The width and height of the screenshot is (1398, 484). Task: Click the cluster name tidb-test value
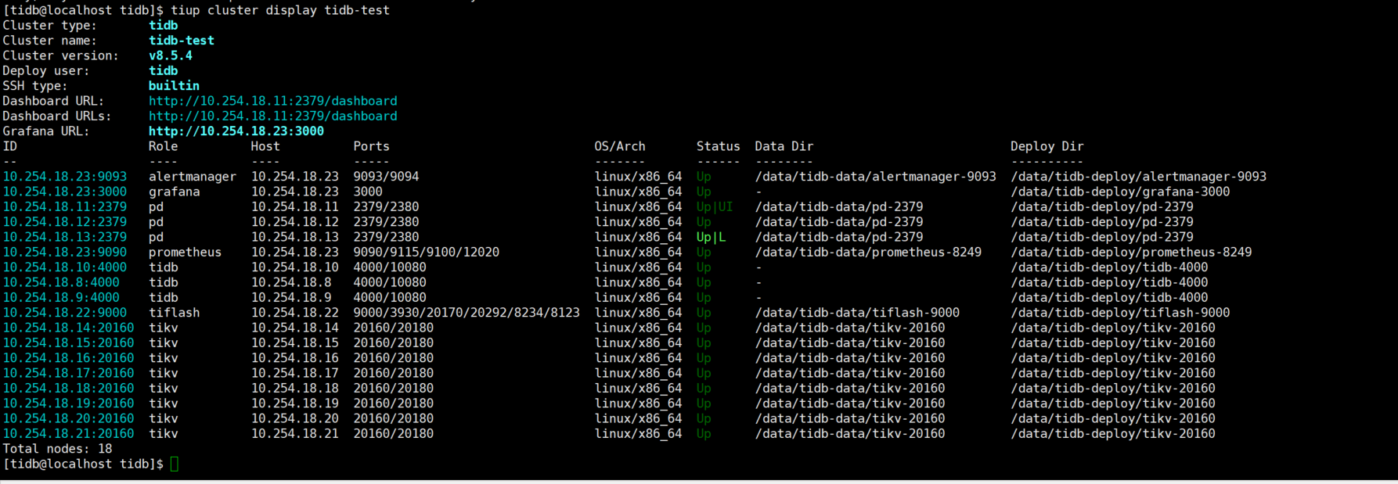181,41
